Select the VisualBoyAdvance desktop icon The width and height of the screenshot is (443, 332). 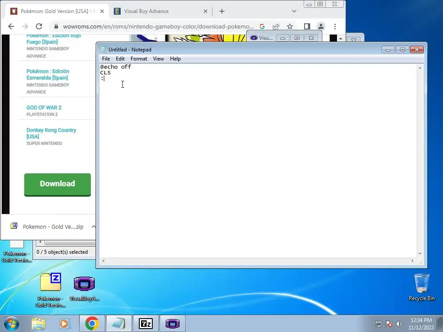click(x=84, y=288)
